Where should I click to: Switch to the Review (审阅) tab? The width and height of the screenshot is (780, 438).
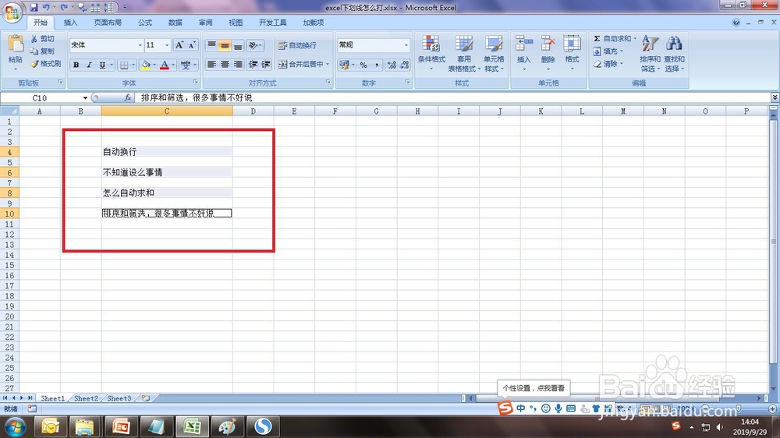pos(205,23)
